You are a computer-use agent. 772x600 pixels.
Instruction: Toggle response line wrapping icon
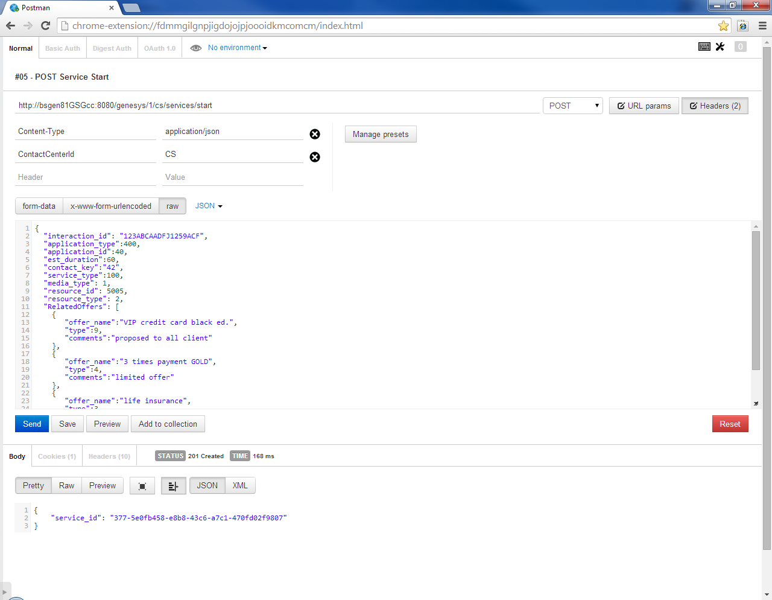[x=173, y=486]
